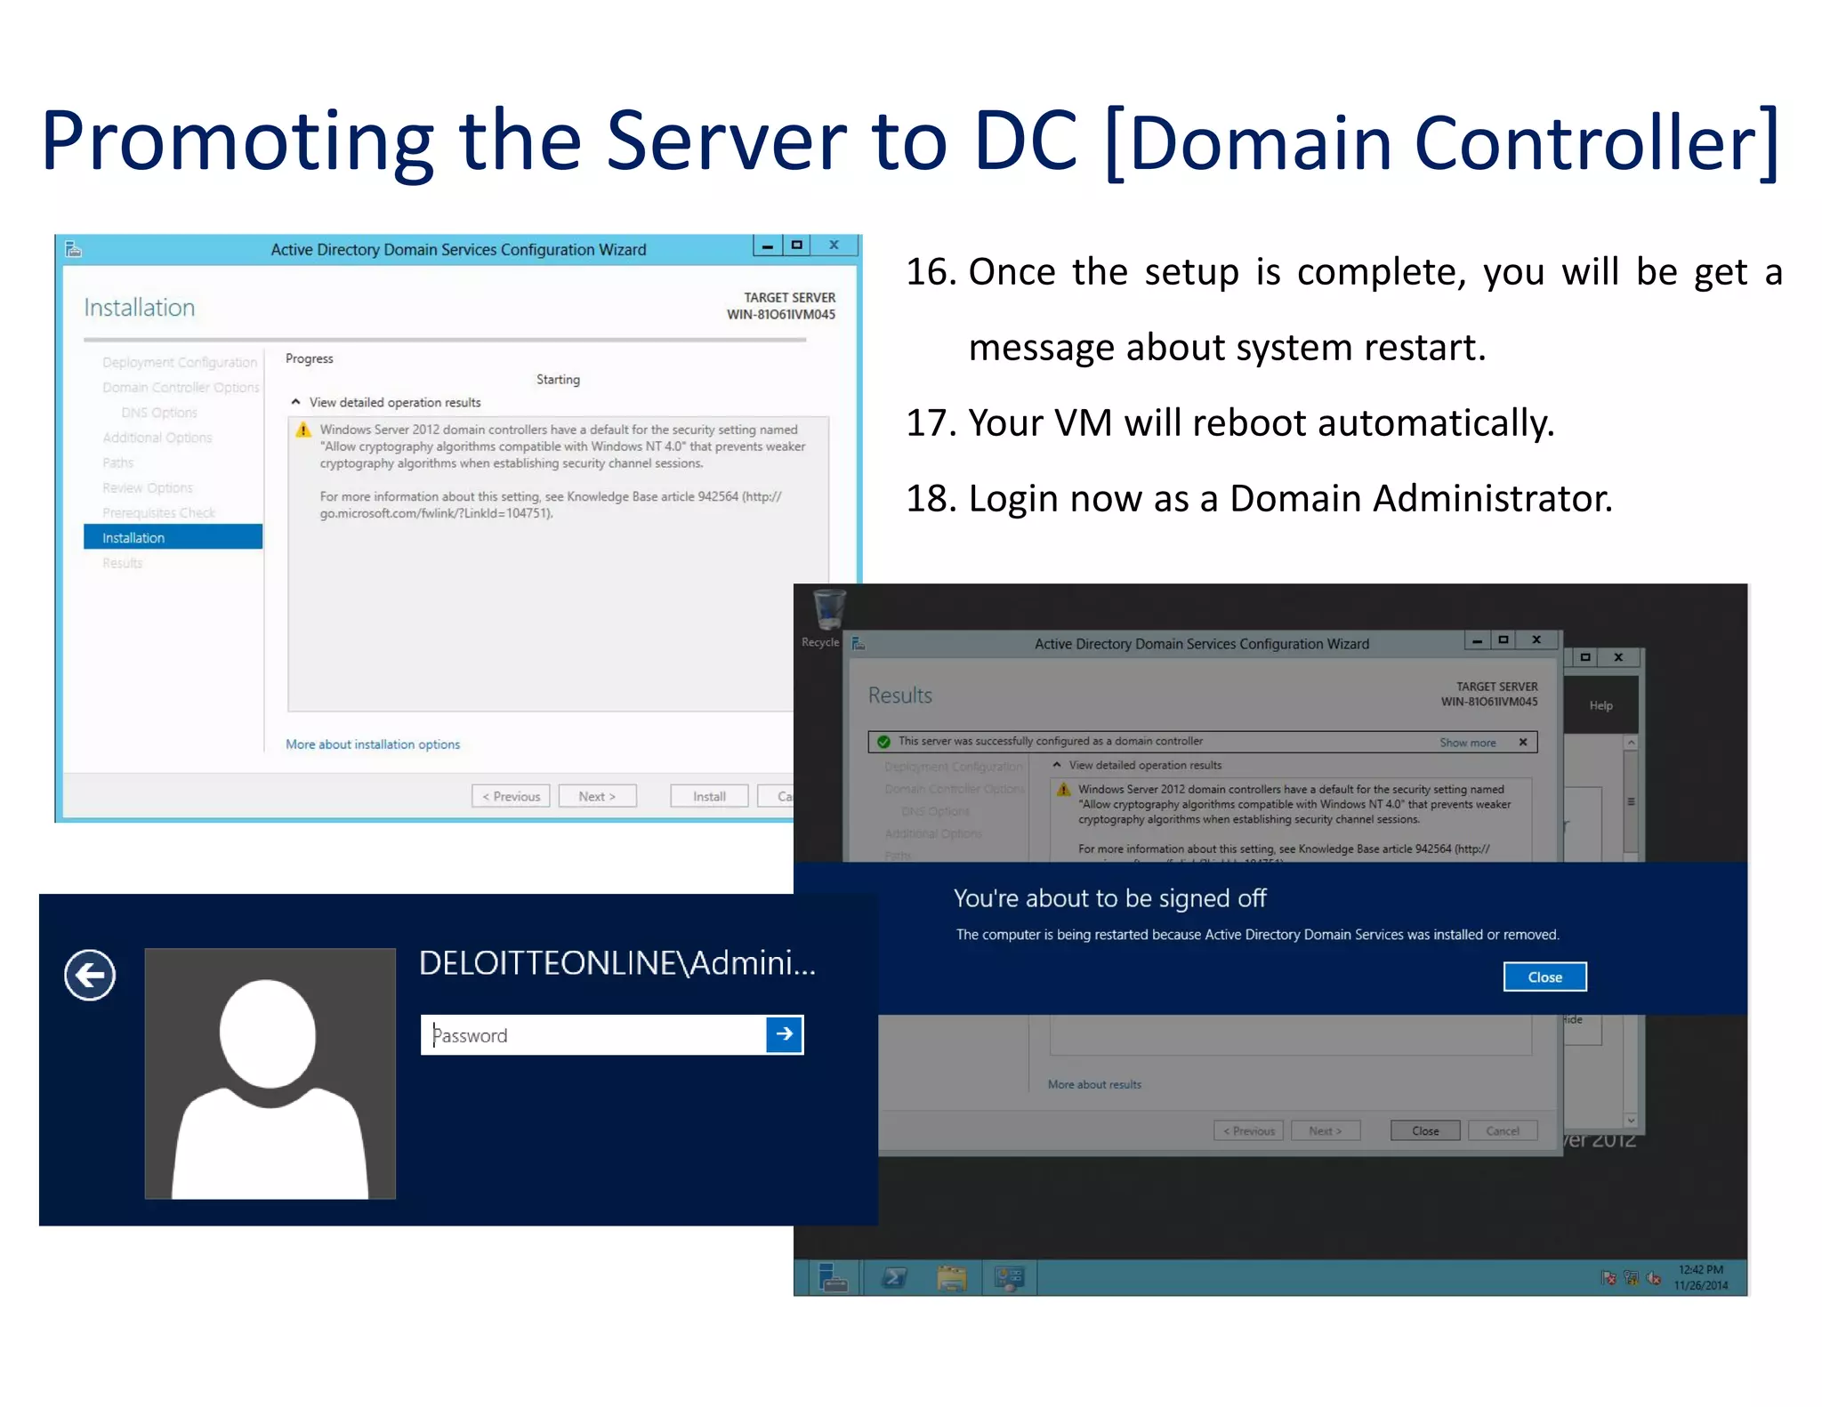The height and width of the screenshot is (1407, 1822).
Task: Select highlighted Installation step in sidebar
Action: tap(173, 537)
